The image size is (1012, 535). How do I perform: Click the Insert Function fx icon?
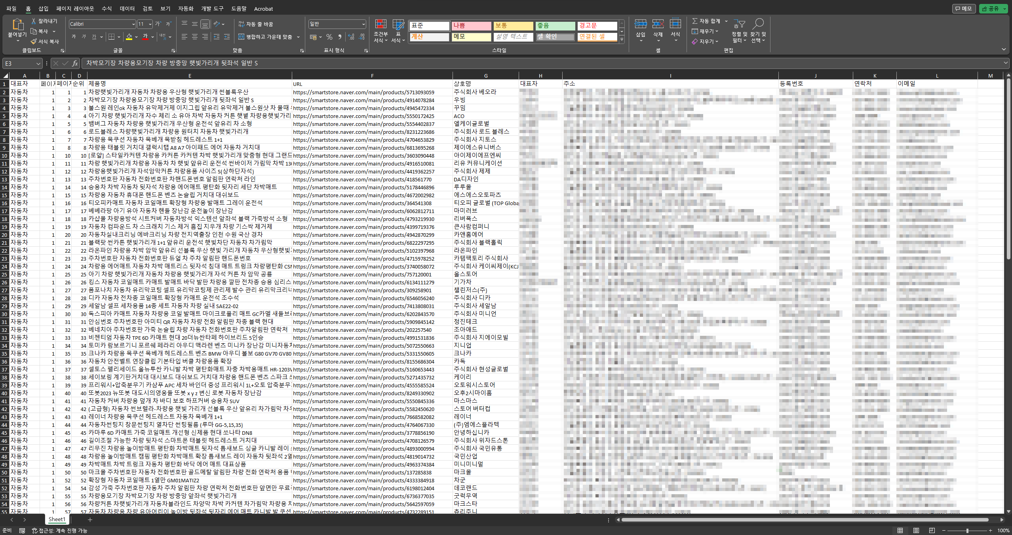point(75,63)
